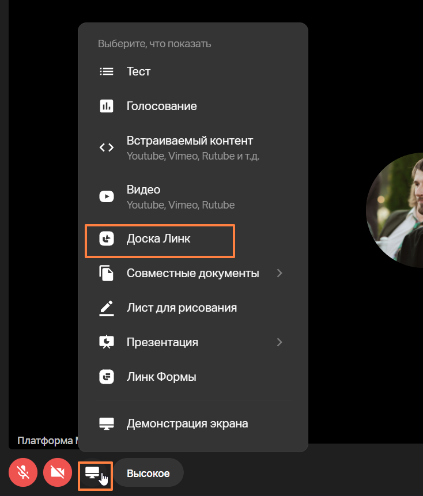
Task: Toggle the screen share menu button
Action: click(x=94, y=473)
